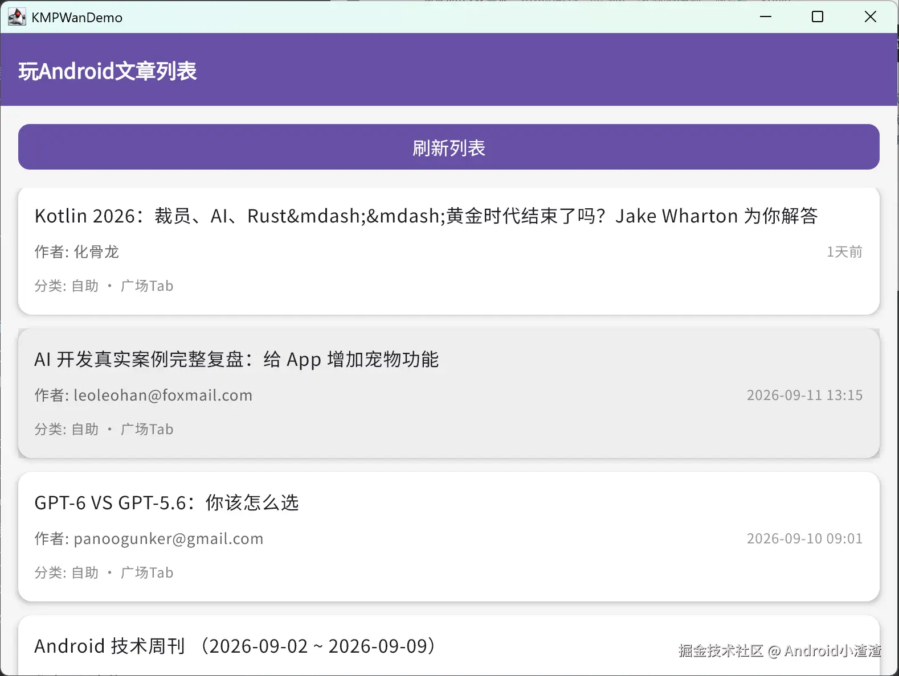Screen dimensions: 899x676
Task: Click the 2026-09-11 13:15 timestamp
Action: 804,395
